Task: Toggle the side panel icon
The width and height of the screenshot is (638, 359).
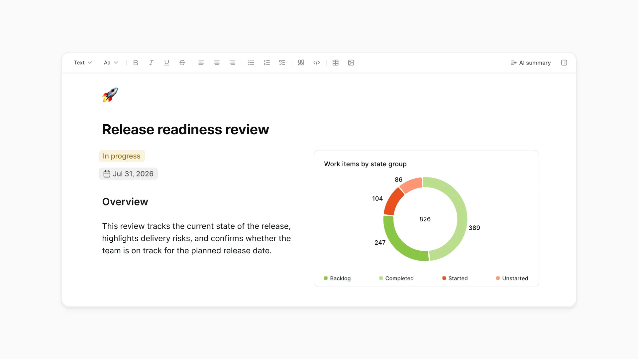Action: tap(564, 62)
